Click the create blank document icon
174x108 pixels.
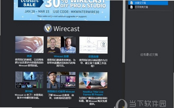pos(131,3)
